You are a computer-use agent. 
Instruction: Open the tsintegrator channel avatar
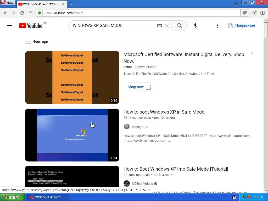click(x=127, y=127)
